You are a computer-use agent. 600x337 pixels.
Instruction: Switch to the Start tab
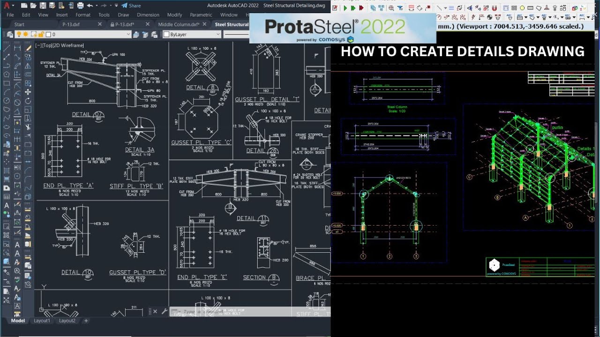point(19,24)
